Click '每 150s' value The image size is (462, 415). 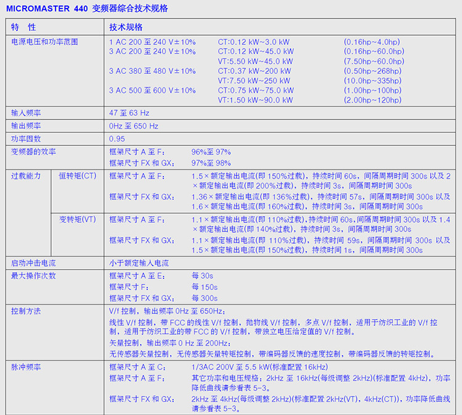[x=205, y=287]
